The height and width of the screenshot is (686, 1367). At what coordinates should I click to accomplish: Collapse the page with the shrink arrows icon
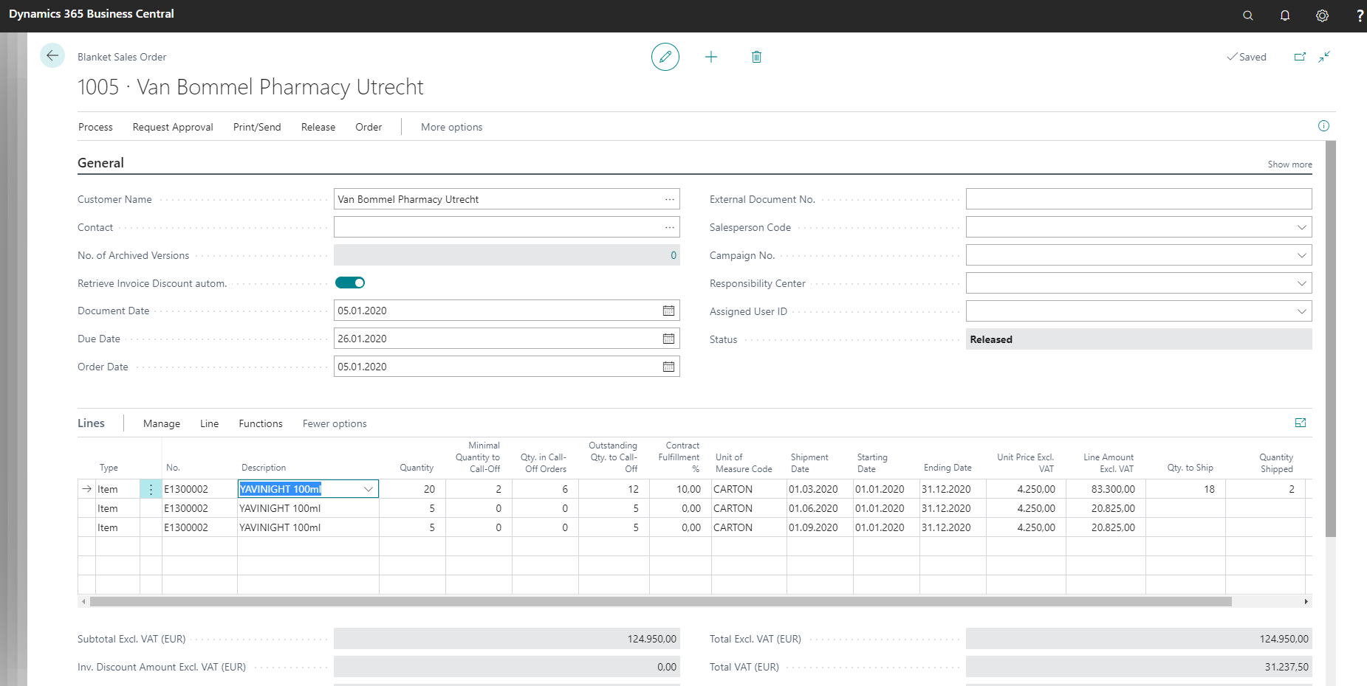point(1324,57)
